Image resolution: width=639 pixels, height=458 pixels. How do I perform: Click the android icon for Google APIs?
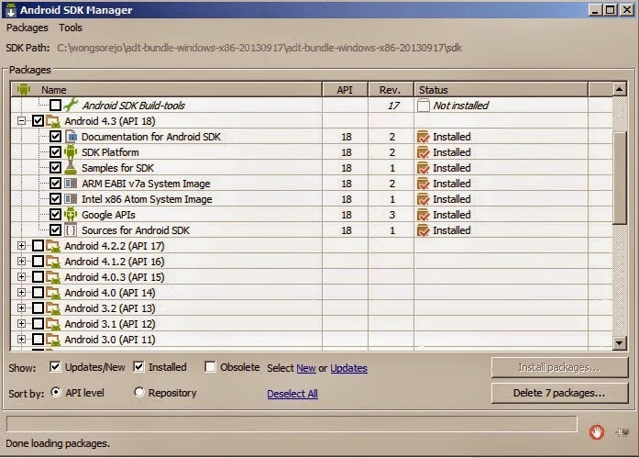pyautogui.click(x=71, y=215)
